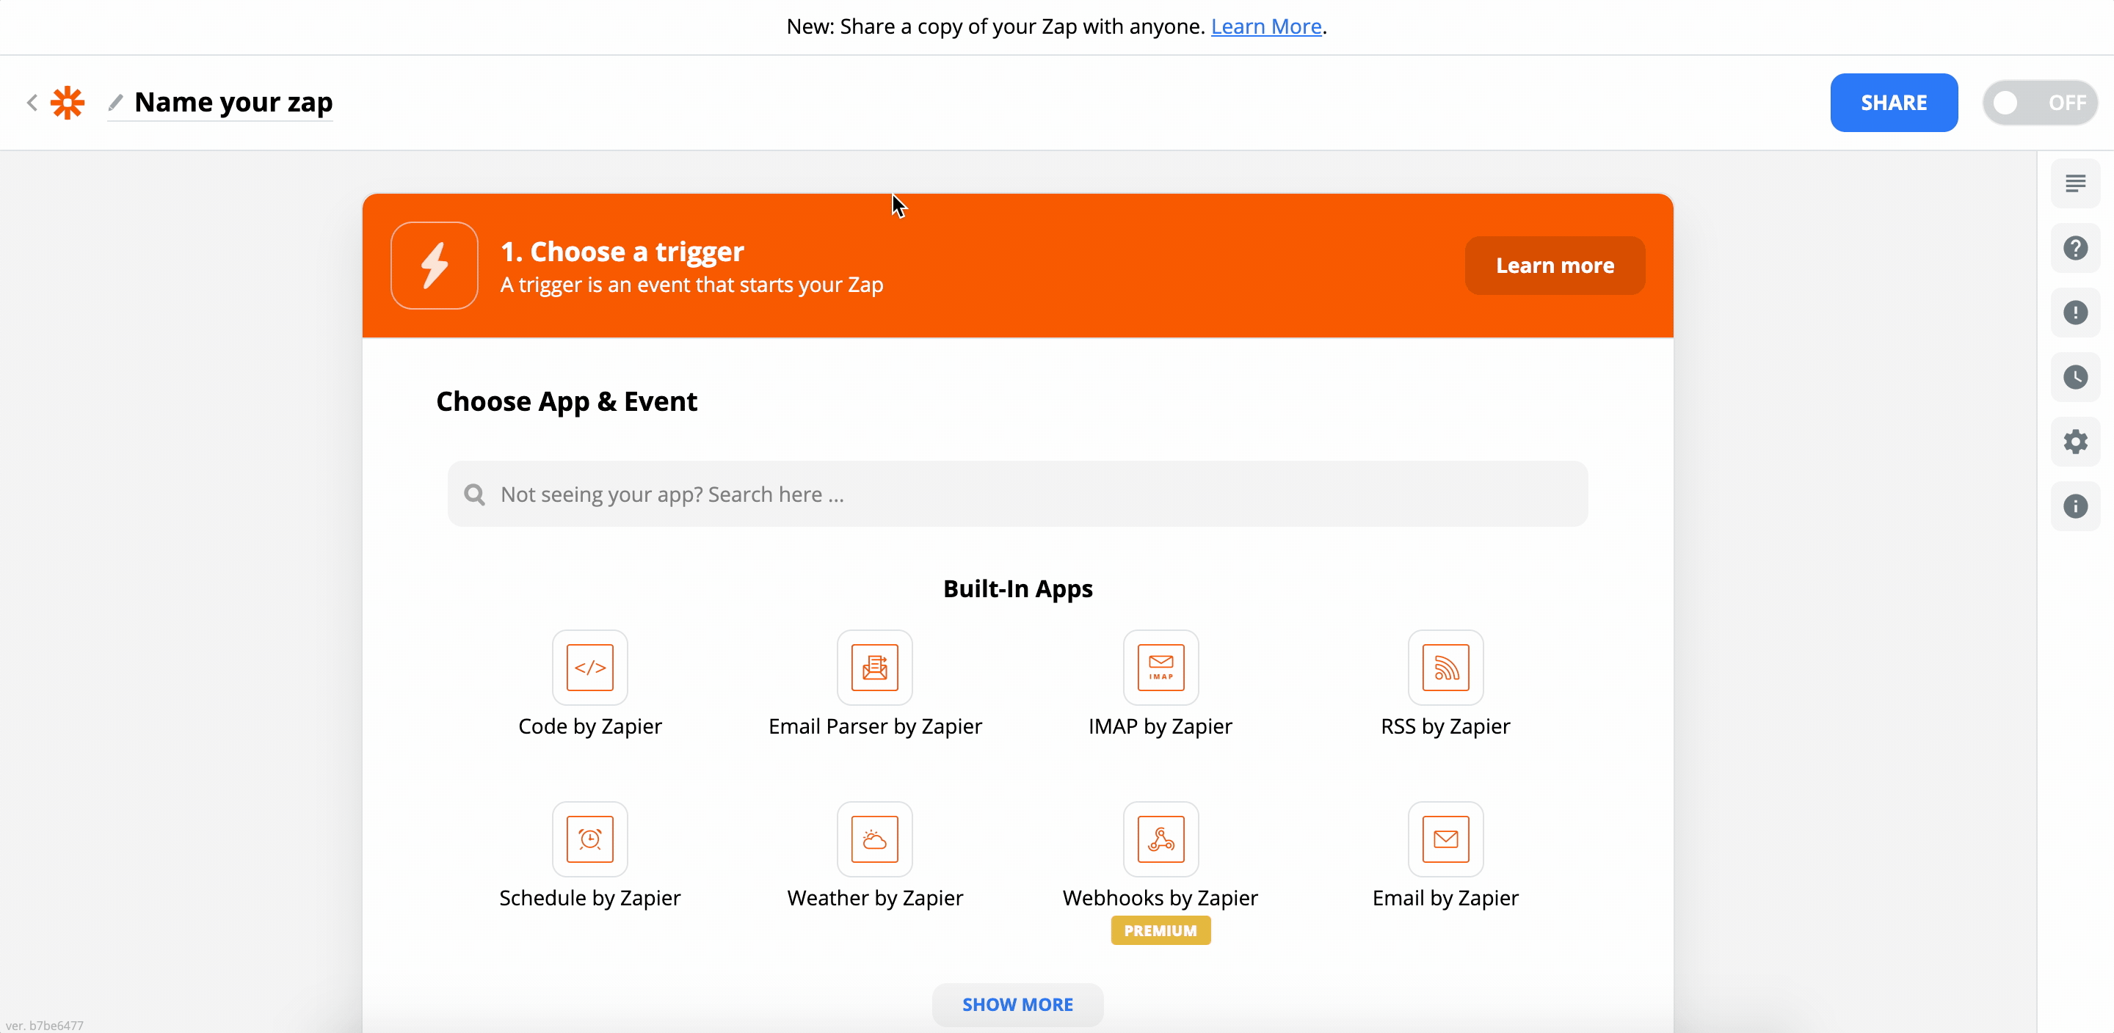Click the RSS by Zapier label
This screenshot has height=1033, width=2114.
click(x=1445, y=726)
